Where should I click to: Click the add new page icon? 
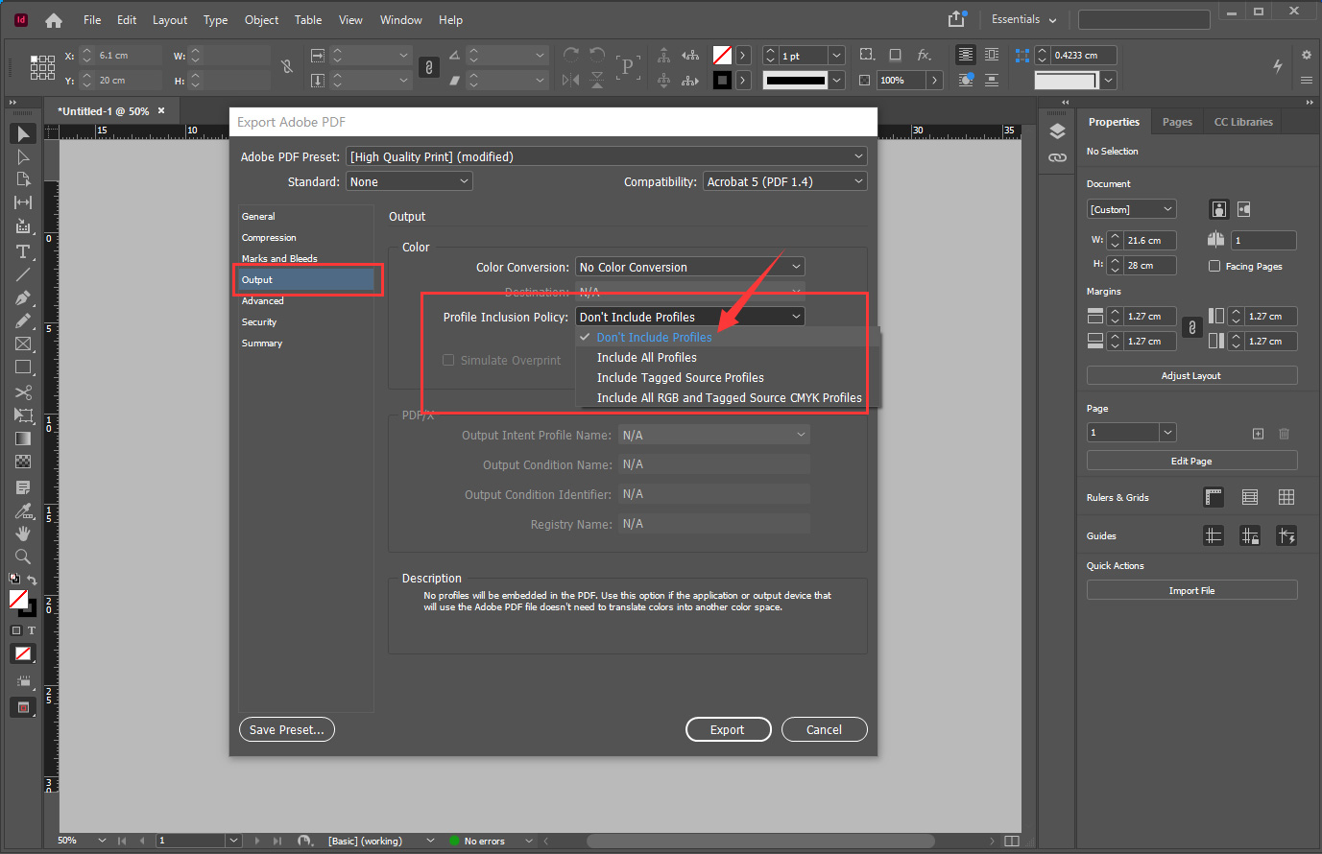pyautogui.click(x=1258, y=434)
